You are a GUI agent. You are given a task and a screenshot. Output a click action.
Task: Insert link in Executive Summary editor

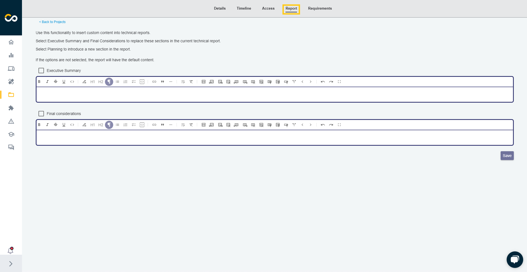154,82
